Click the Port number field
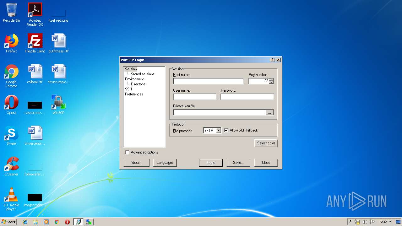The width and height of the screenshot is (402, 226). (259, 81)
